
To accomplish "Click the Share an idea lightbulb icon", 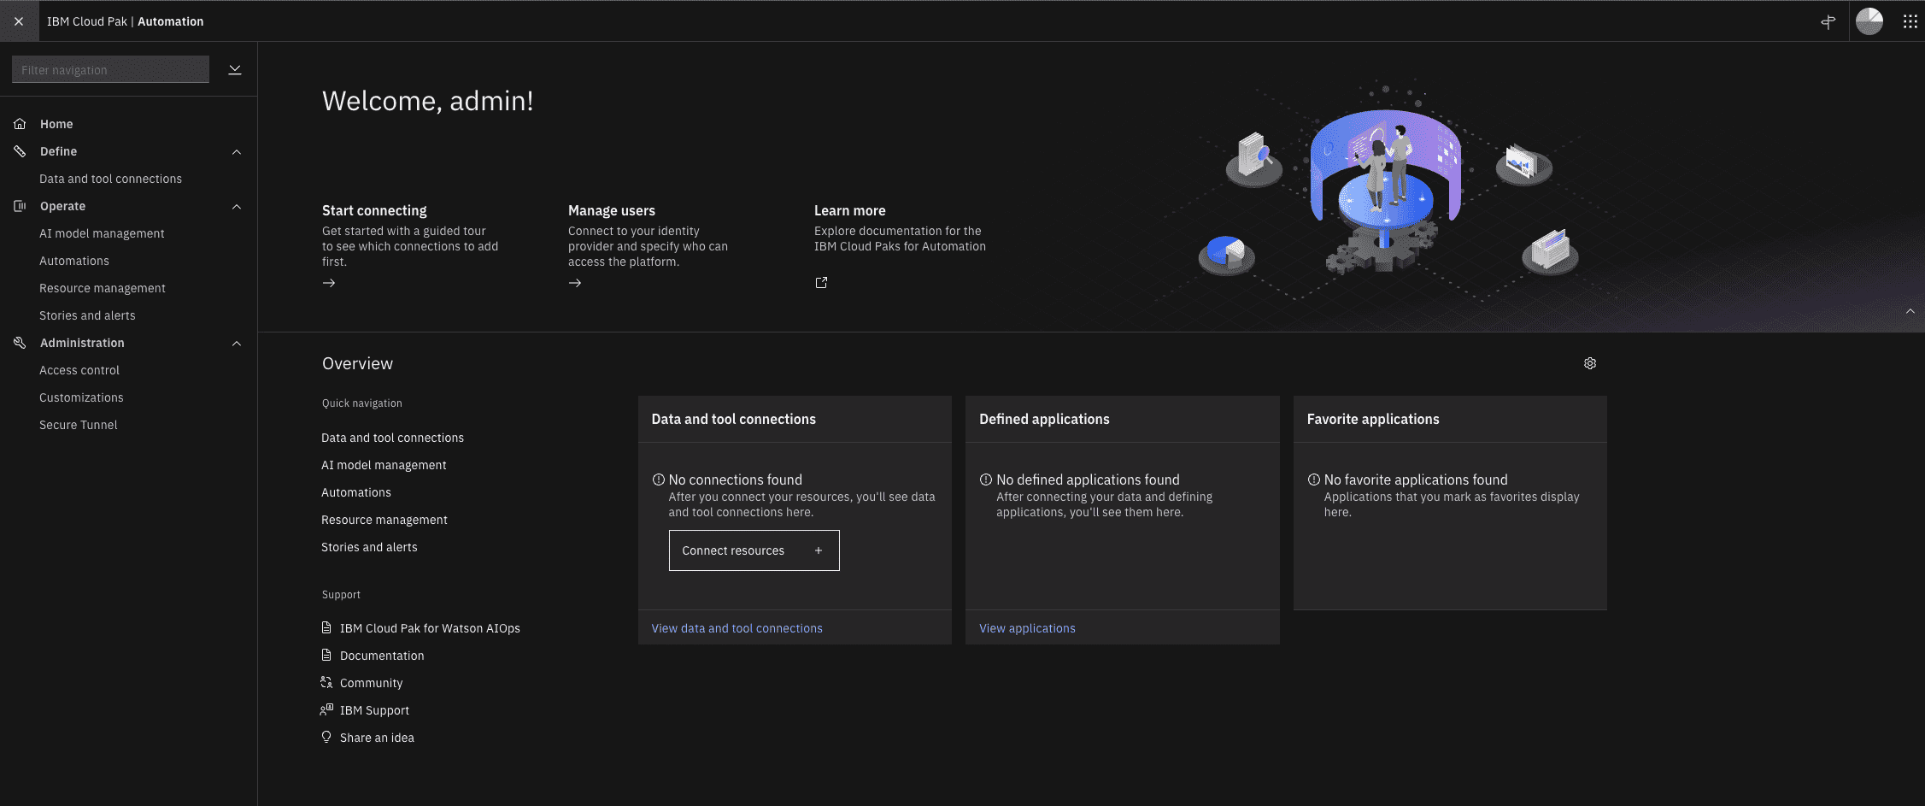I will click(326, 737).
